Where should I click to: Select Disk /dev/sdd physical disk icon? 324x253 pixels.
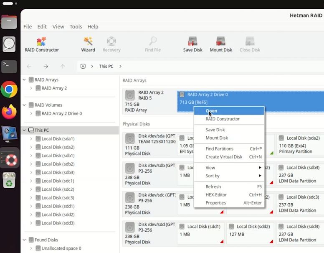pos(130,227)
